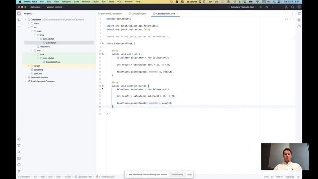Open the Refactor menu
The height and width of the screenshot is (179, 318).
click(86, 2)
